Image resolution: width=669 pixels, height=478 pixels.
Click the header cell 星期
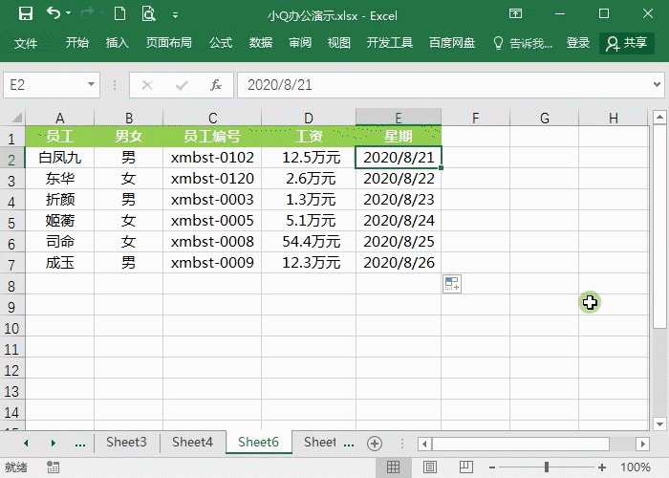399,137
